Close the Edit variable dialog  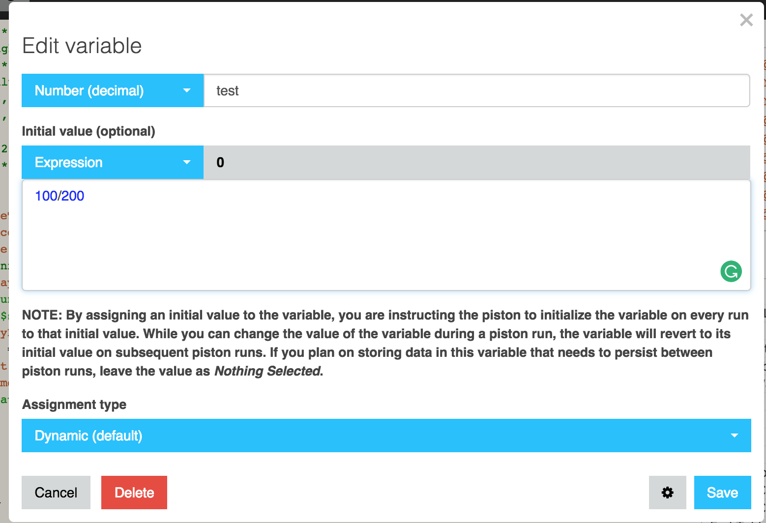[x=746, y=20]
